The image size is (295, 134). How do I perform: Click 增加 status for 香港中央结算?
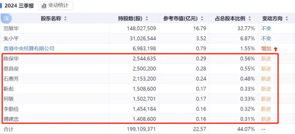(x=266, y=49)
